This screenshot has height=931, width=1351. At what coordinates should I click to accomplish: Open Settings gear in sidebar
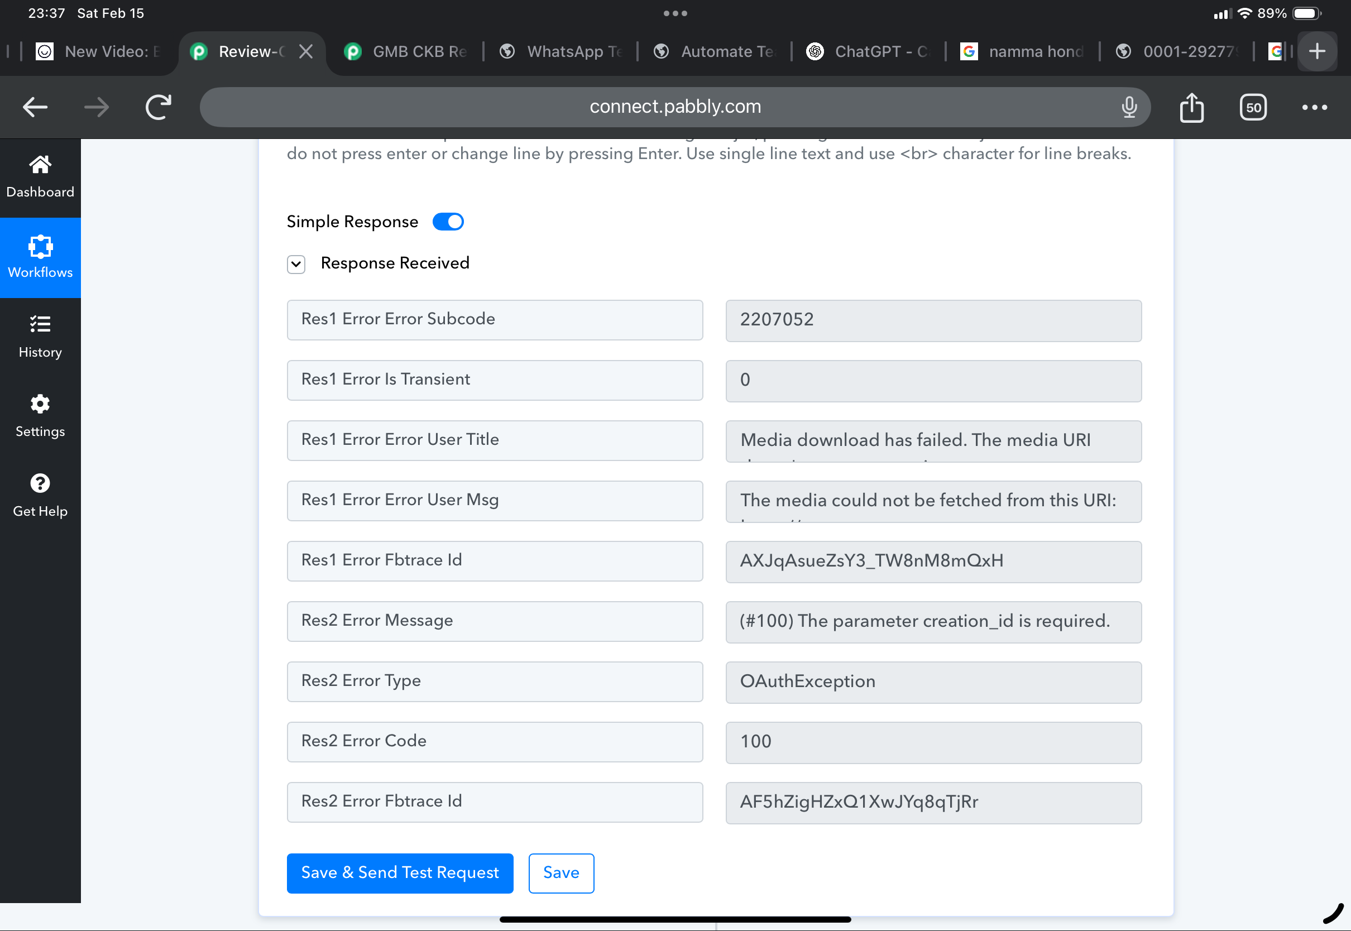point(40,404)
